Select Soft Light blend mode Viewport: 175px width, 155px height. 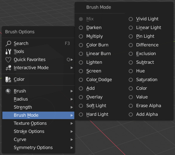coord(100,106)
